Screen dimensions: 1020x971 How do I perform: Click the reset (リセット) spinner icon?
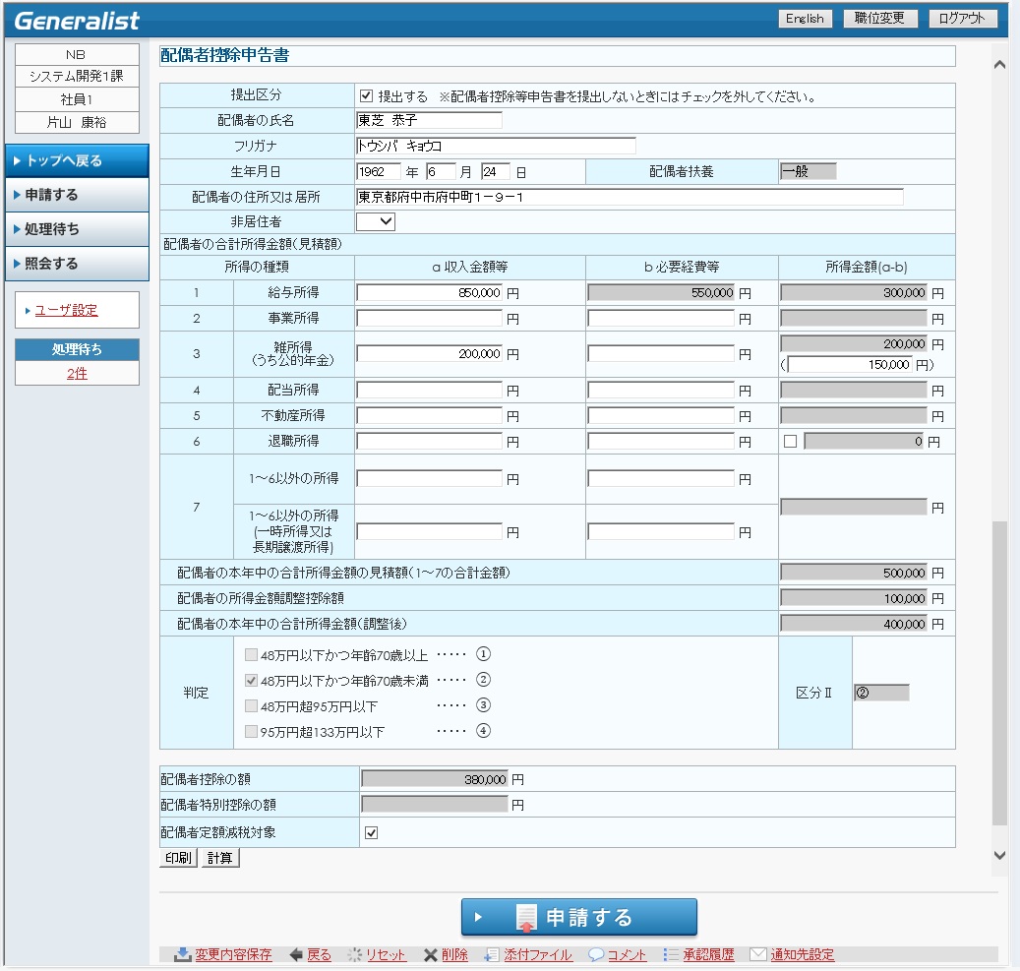(x=354, y=954)
